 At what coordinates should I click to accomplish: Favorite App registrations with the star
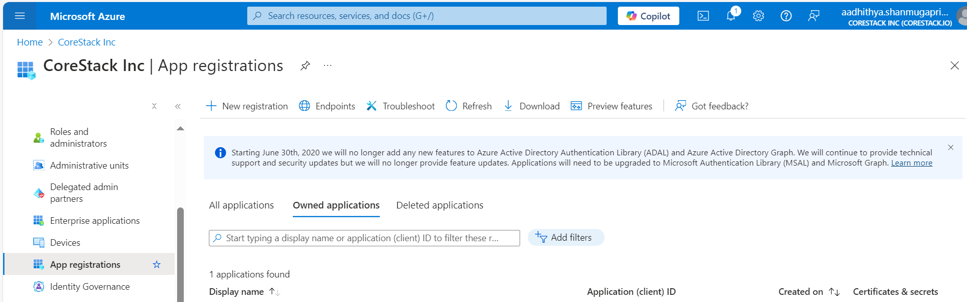[x=157, y=265]
